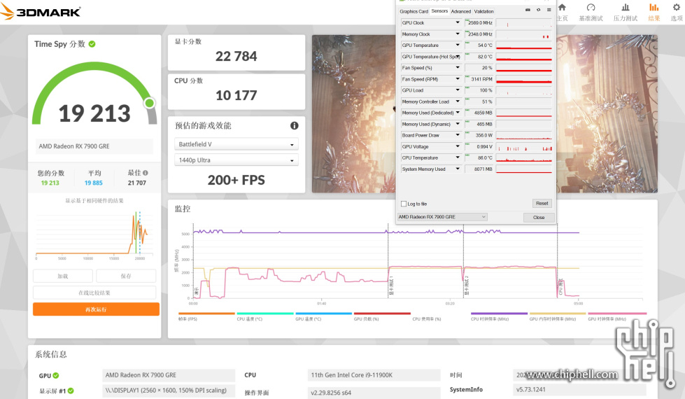This screenshot has height=399, width=685.
Task: Toggle the GPU 负载 (%) chart legend
Action: [x=382, y=316]
